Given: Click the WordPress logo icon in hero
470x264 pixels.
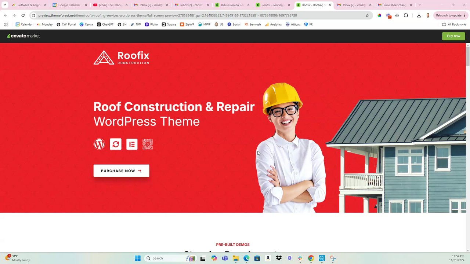Looking at the screenshot, I should (x=99, y=144).
